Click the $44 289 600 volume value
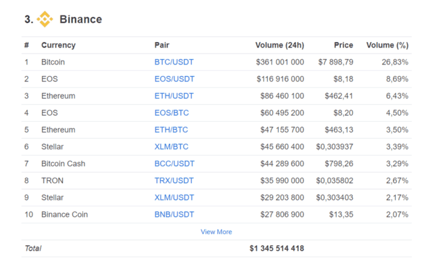 click(282, 164)
